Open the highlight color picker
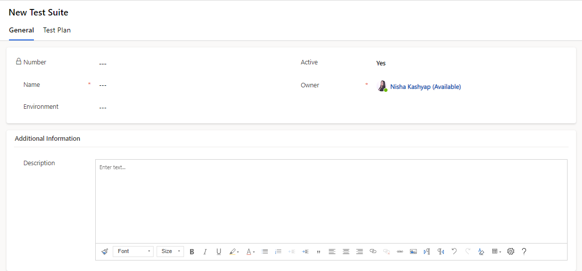The height and width of the screenshot is (271, 582). tap(234, 252)
